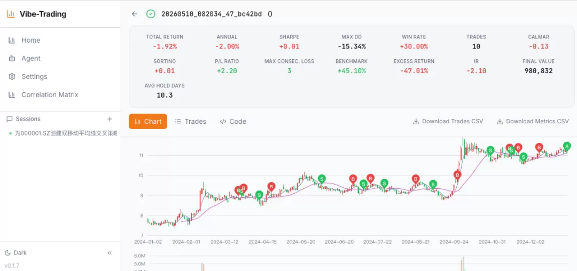Viewport: 577px width, 271px height.
Task: Click download icon beside Trades CSV
Action: click(x=416, y=122)
